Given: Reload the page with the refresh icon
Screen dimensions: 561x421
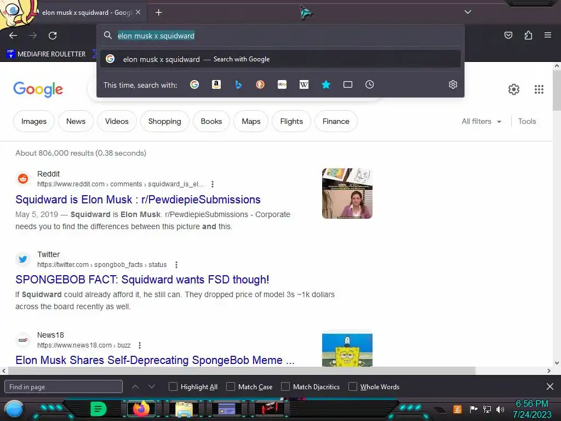Looking at the screenshot, I should [53, 36].
